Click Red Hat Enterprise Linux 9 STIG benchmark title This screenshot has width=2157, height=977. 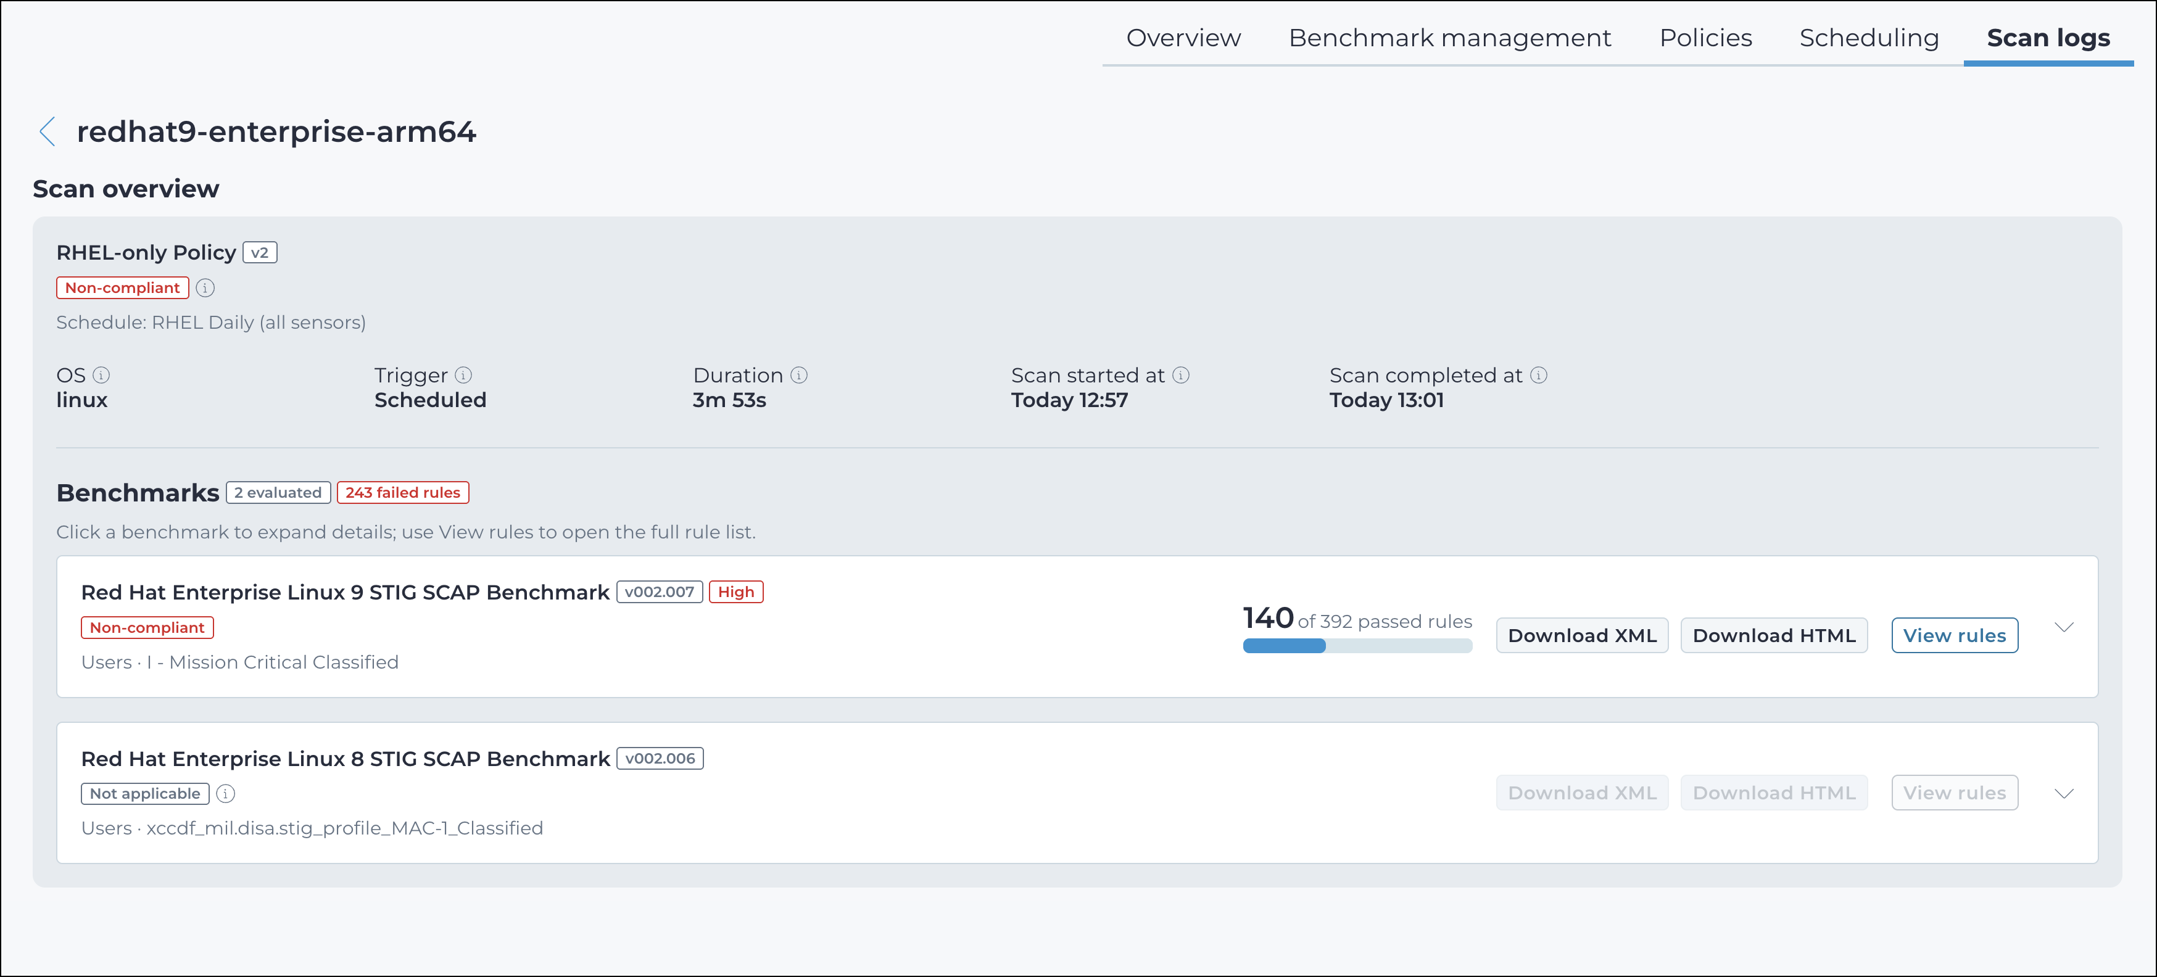pyautogui.click(x=345, y=592)
